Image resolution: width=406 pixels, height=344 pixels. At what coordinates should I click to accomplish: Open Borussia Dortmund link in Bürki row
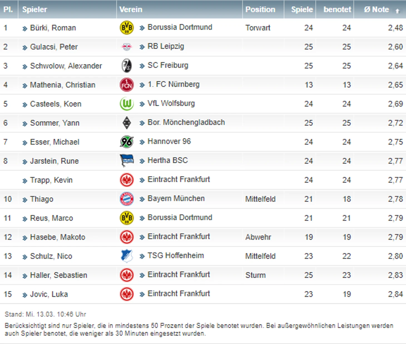tap(180, 27)
